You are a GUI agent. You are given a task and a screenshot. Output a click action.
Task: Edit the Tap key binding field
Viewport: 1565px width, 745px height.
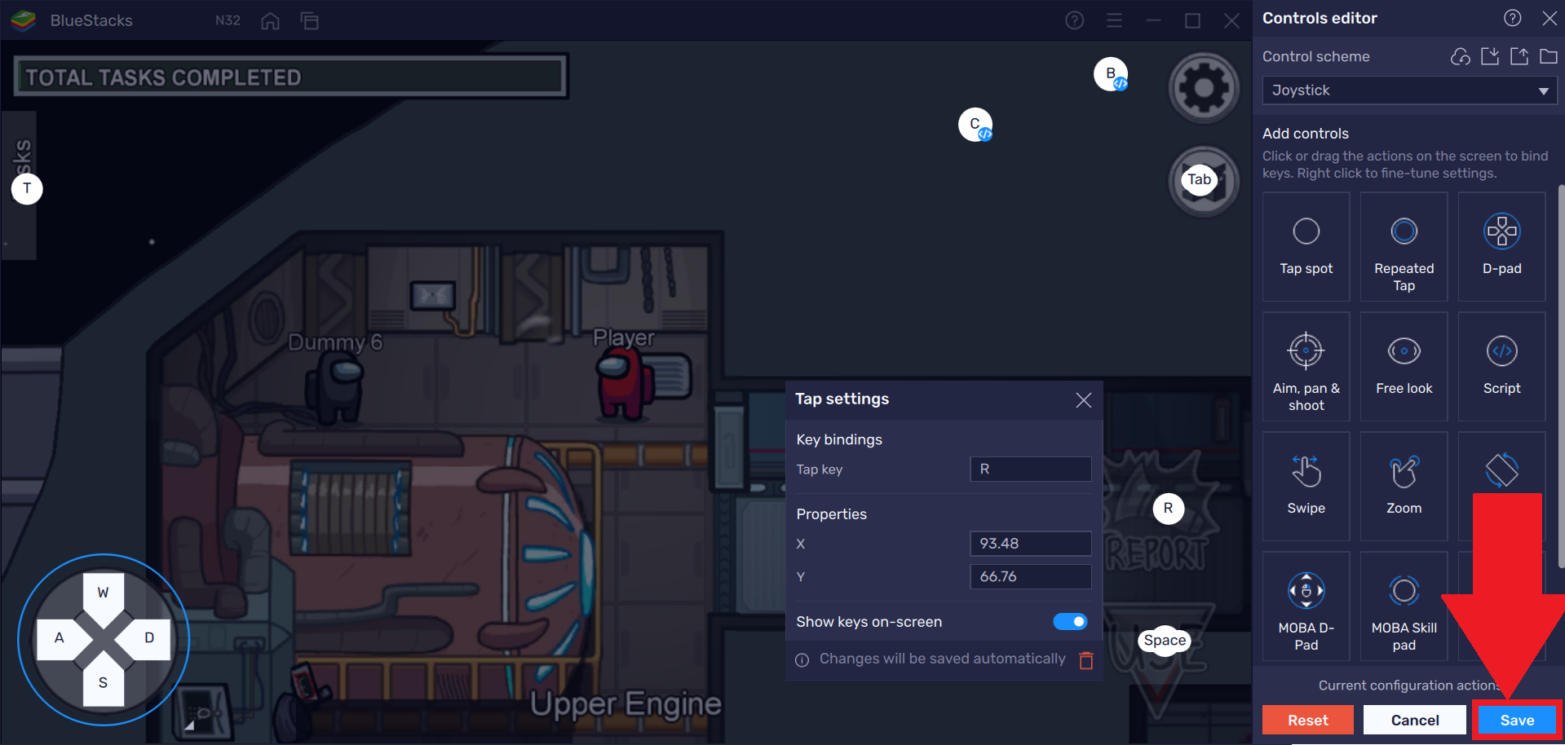click(x=1031, y=469)
